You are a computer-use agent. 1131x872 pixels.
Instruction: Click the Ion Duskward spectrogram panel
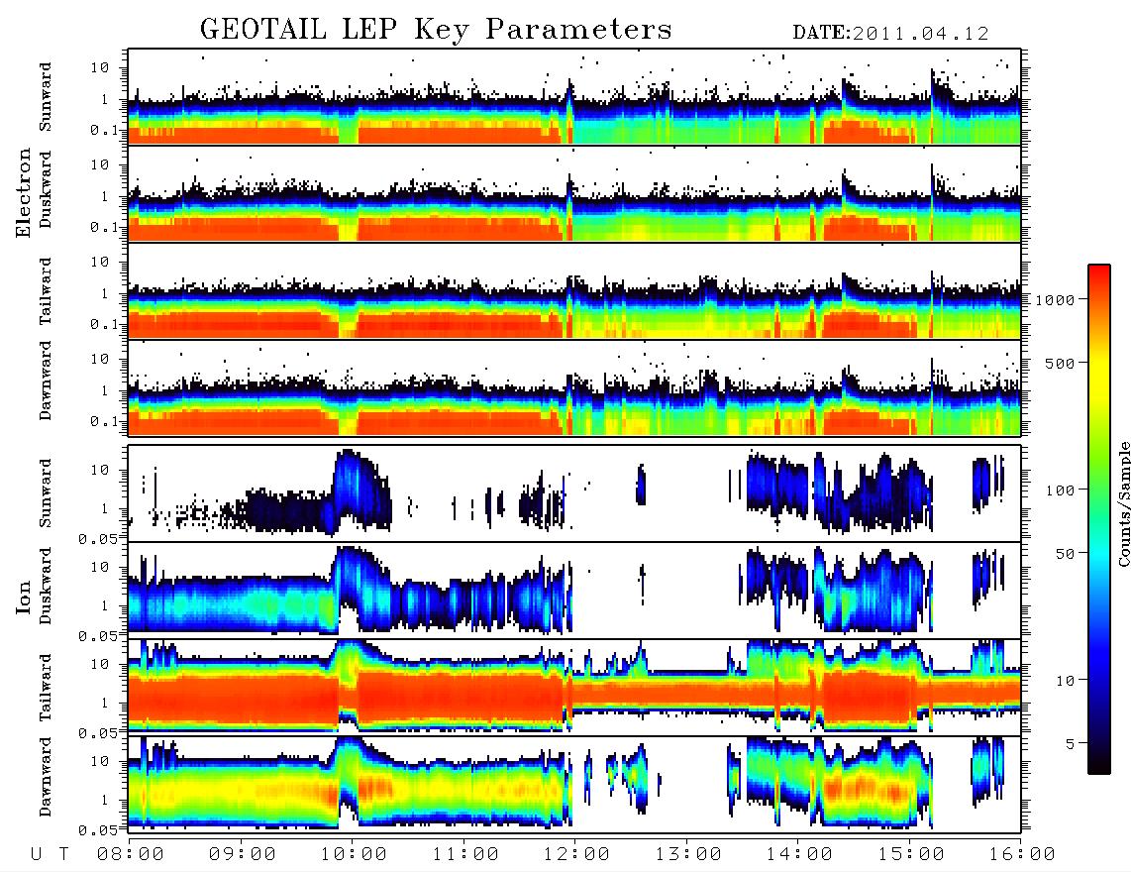tap(574, 591)
